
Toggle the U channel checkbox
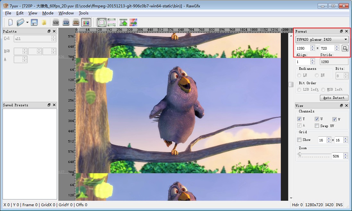pyautogui.click(x=317, y=119)
